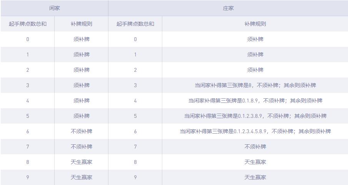Click 庄家 rule listing "0.1.8.9"
The width and height of the screenshot is (348, 185).
tap(255, 101)
